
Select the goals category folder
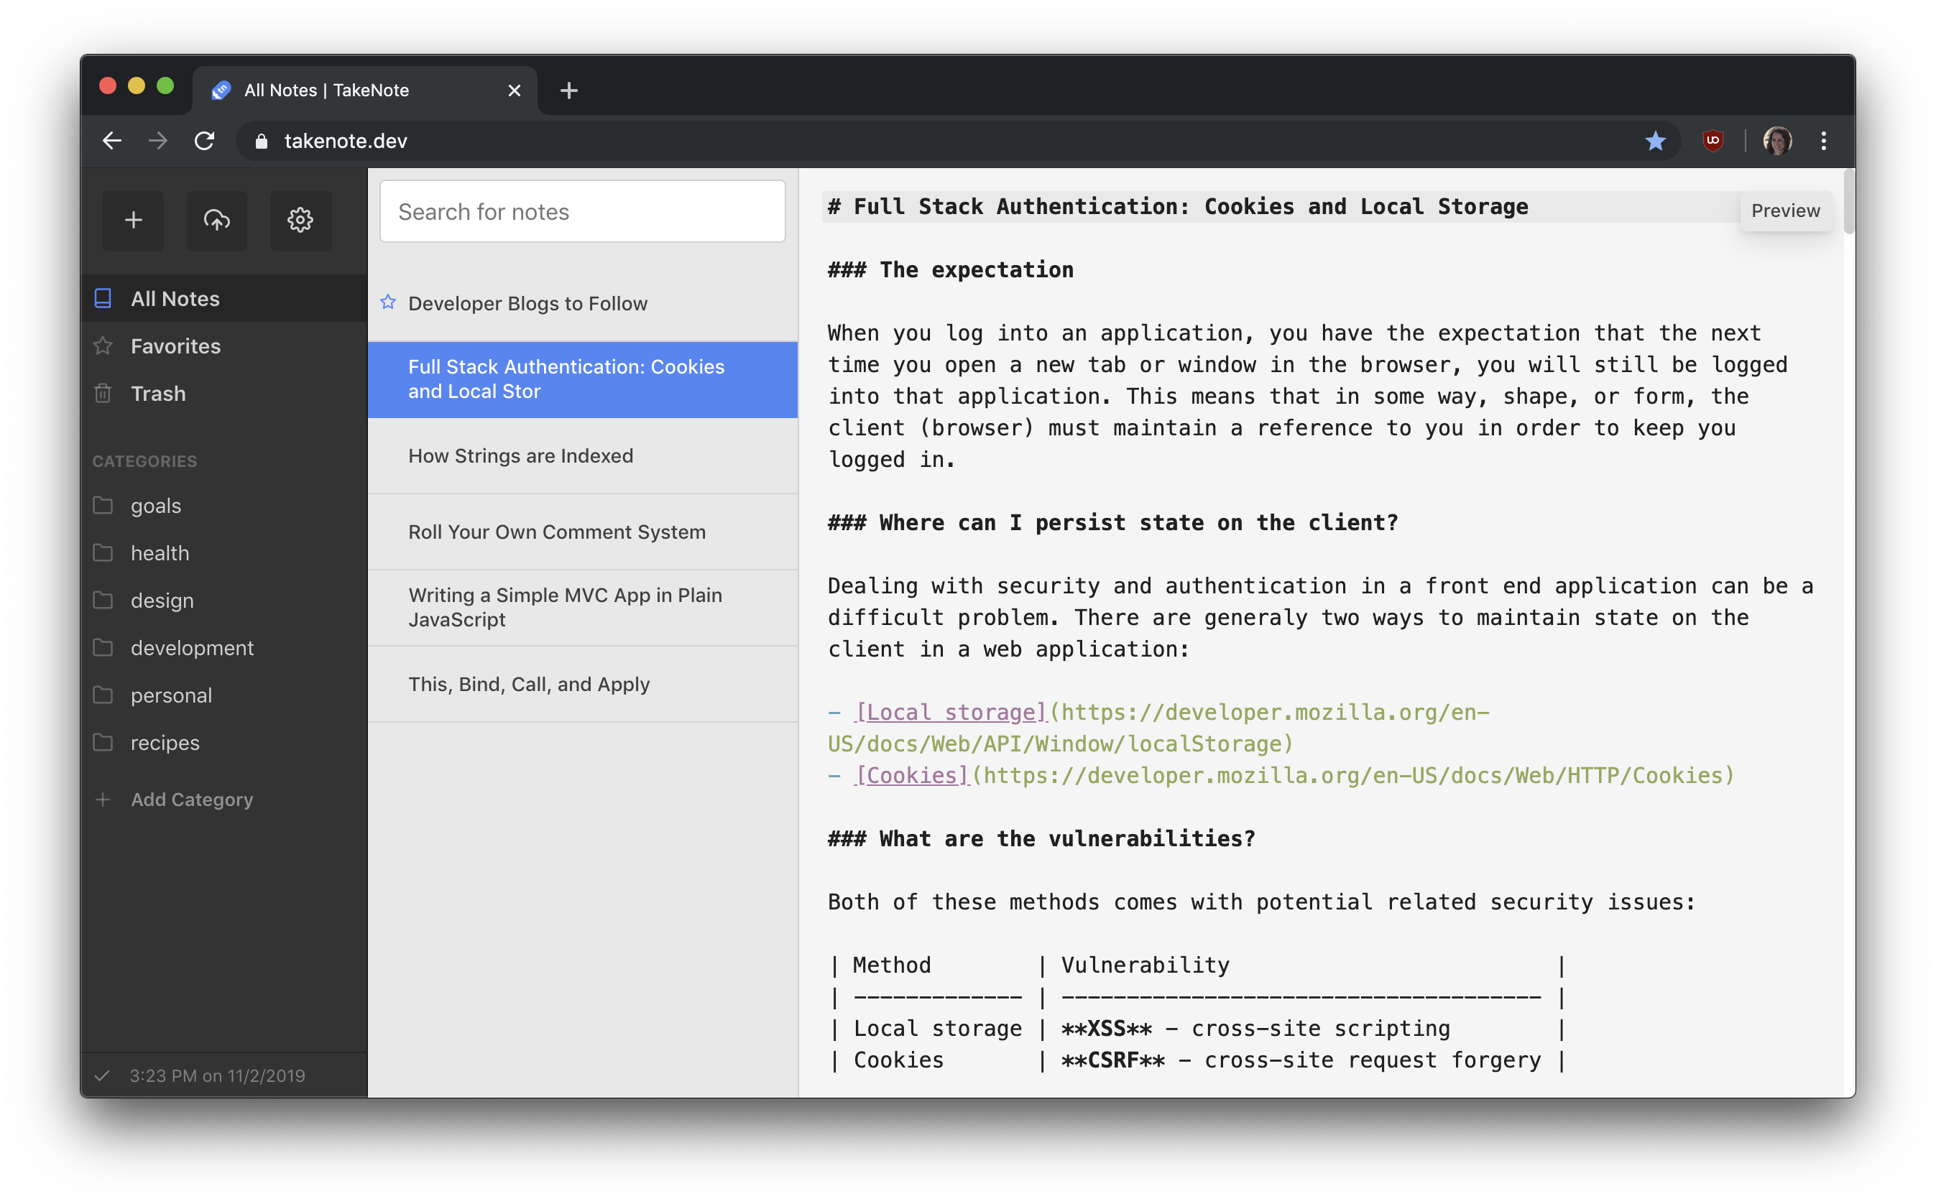coord(154,505)
